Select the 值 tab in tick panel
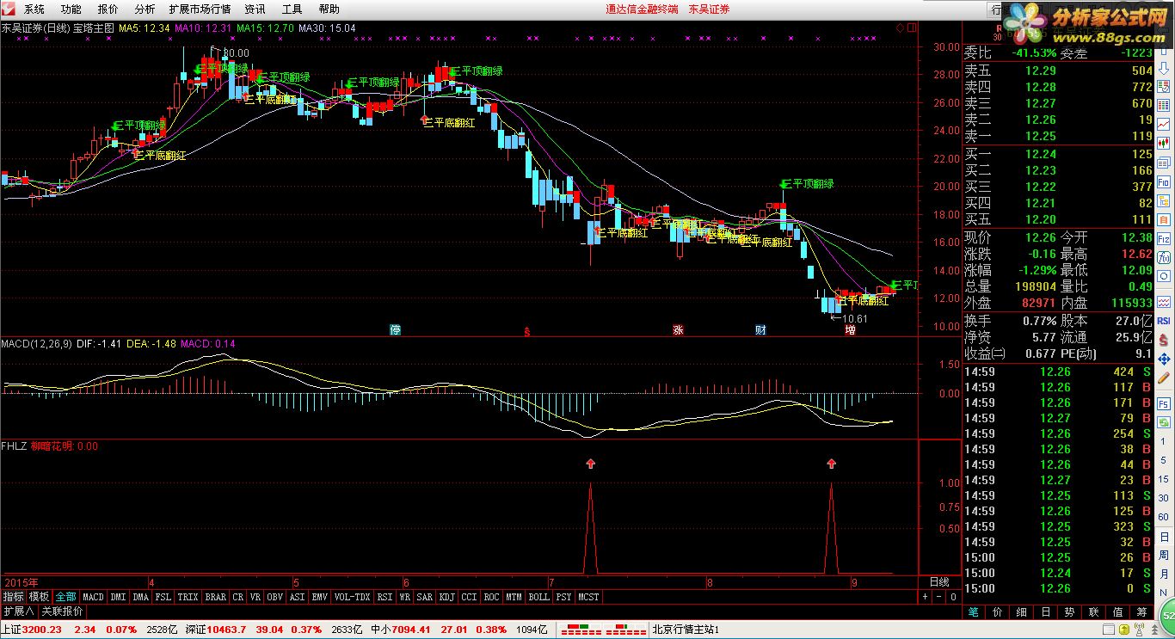This screenshot has height=639, width=1175. pyautogui.click(x=1117, y=612)
